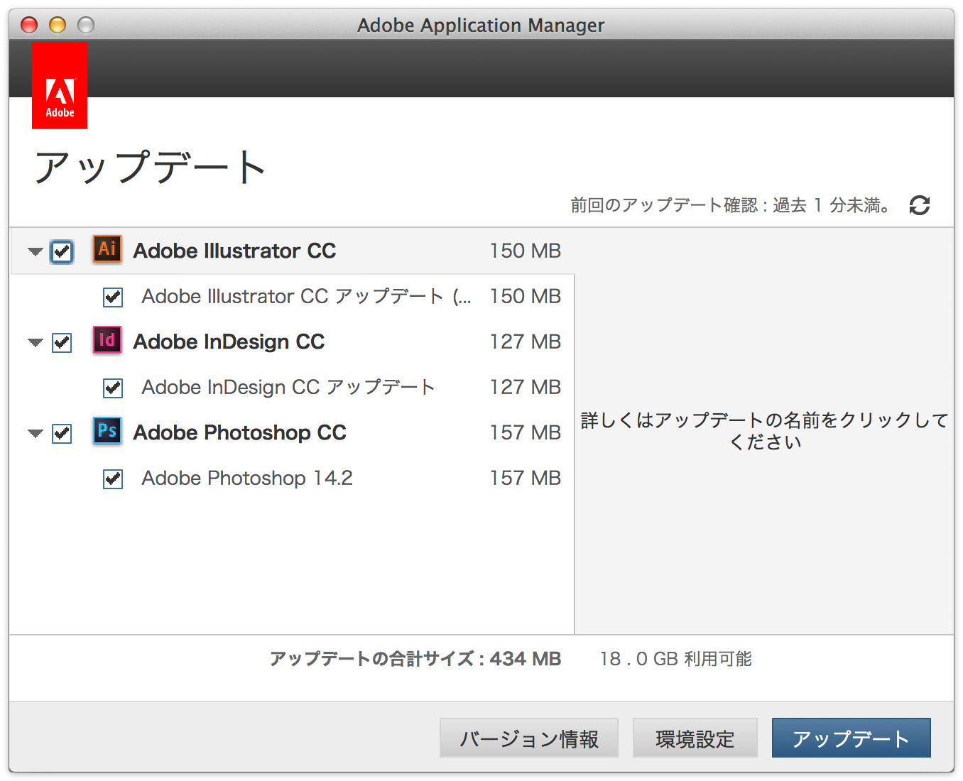Viewport: 963px width, 781px height.
Task: Start the アップデート button
Action: click(851, 738)
